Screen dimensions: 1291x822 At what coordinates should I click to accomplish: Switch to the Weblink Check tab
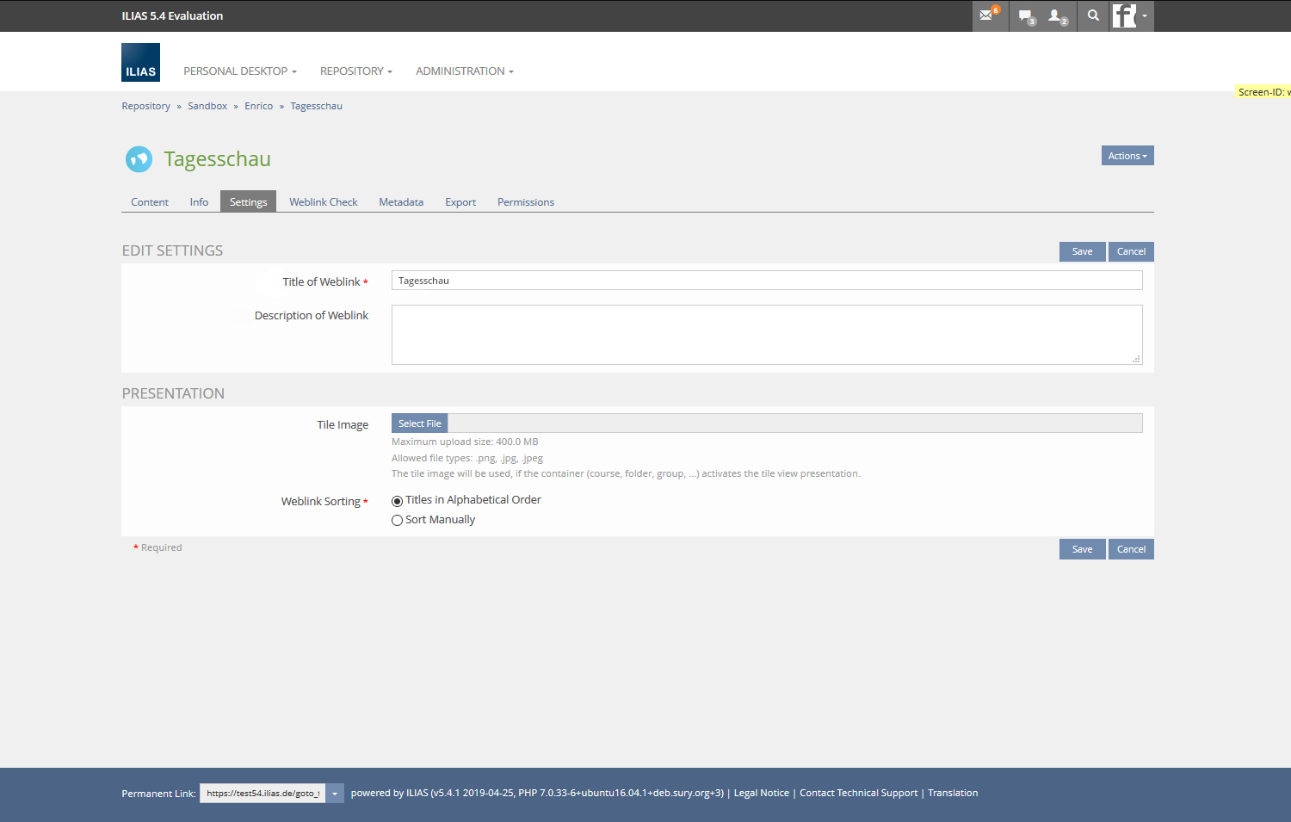click(x=323, y=202)
